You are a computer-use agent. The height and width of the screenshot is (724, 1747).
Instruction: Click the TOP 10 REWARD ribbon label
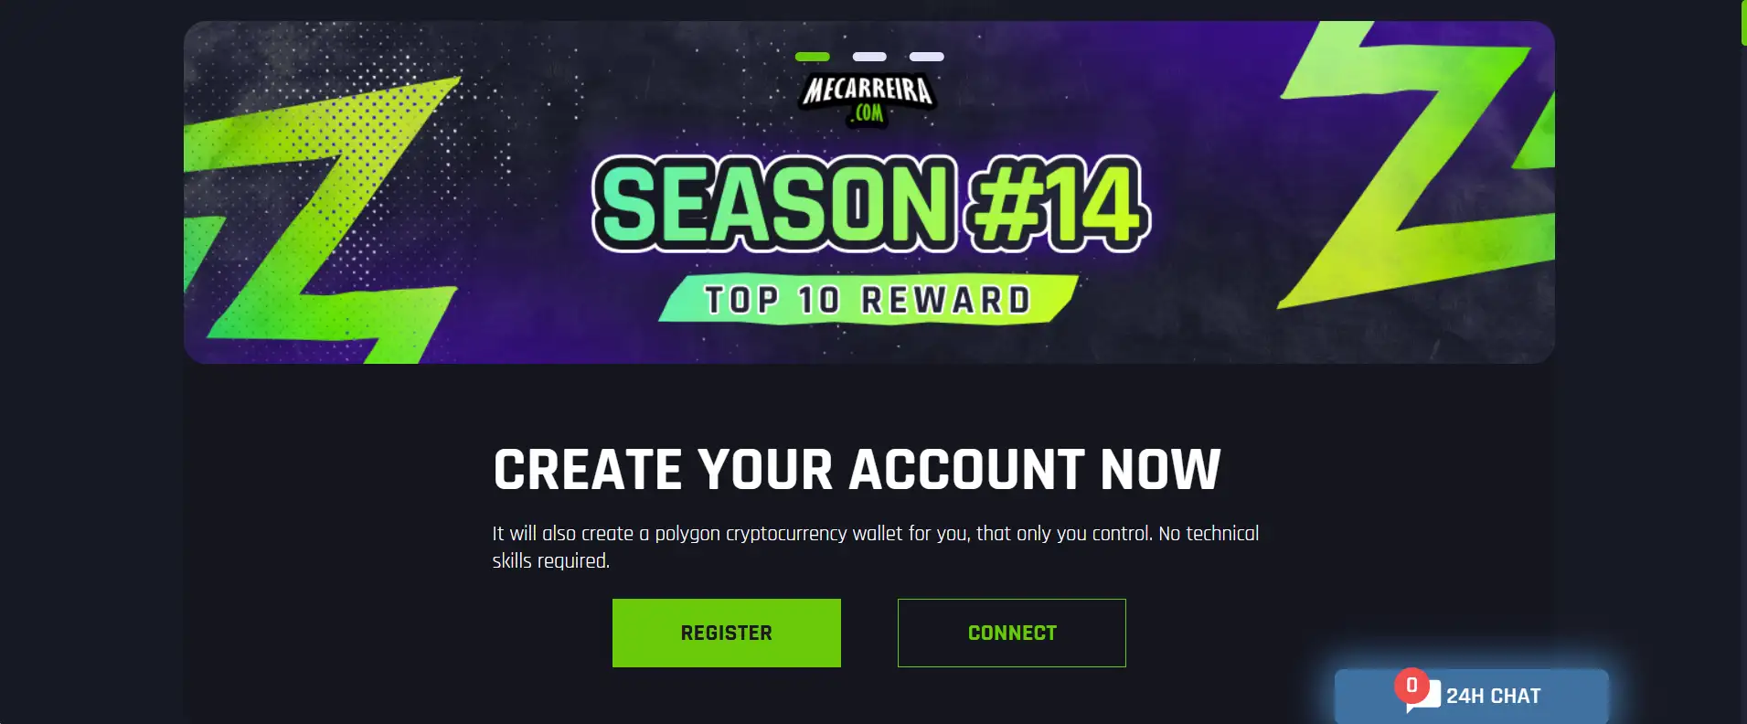pyautogui.click(x=868, y=299)
